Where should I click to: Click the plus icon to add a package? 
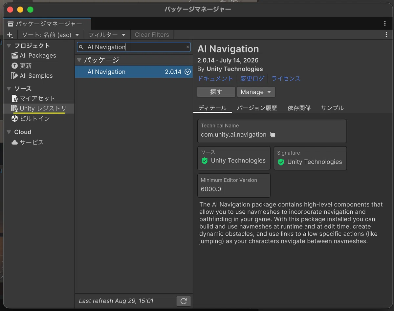click(x=10, y=35)
